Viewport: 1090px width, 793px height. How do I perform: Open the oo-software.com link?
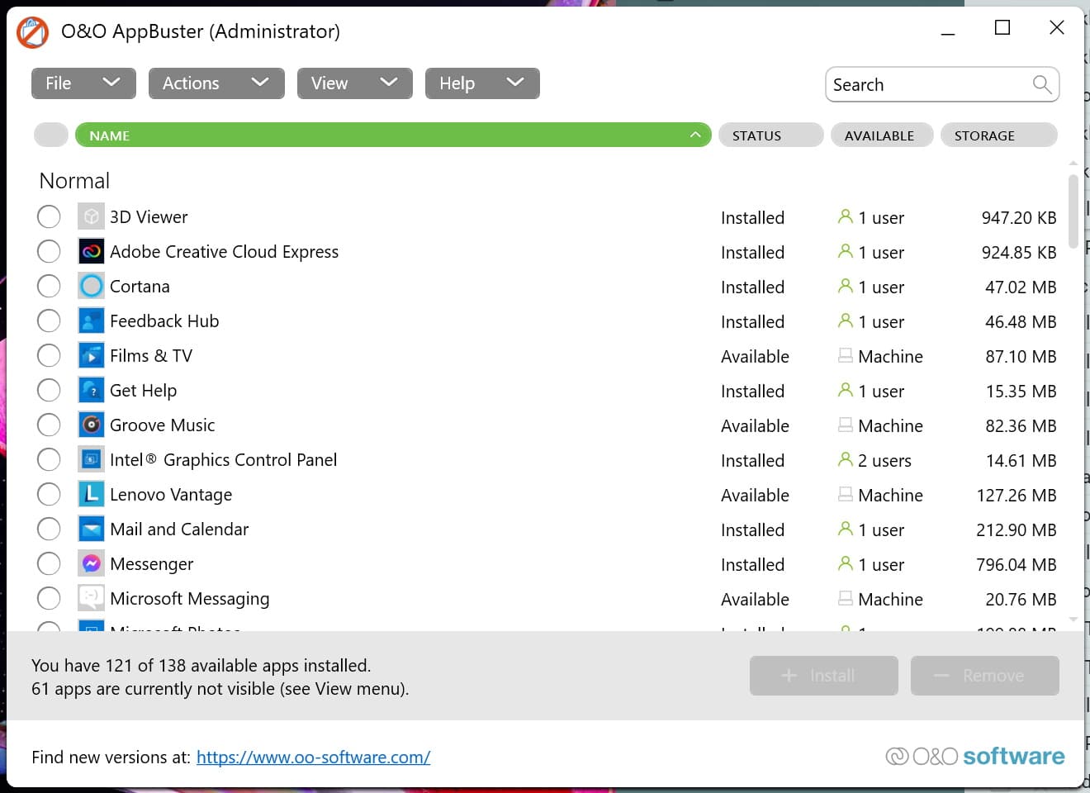314,757
